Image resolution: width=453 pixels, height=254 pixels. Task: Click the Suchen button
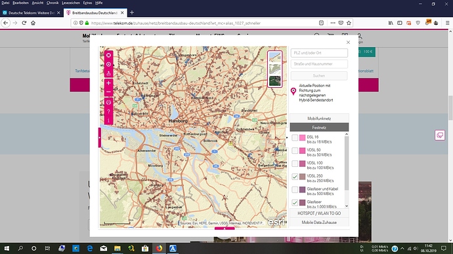point(319,76)
